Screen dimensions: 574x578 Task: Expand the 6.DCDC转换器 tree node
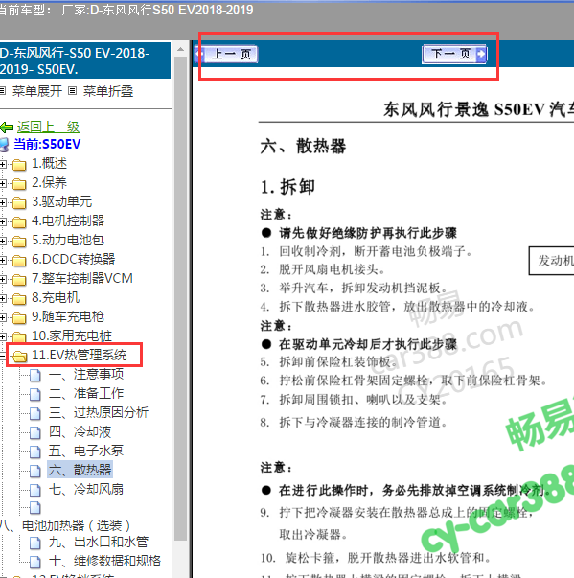click(x=3, y=261)
